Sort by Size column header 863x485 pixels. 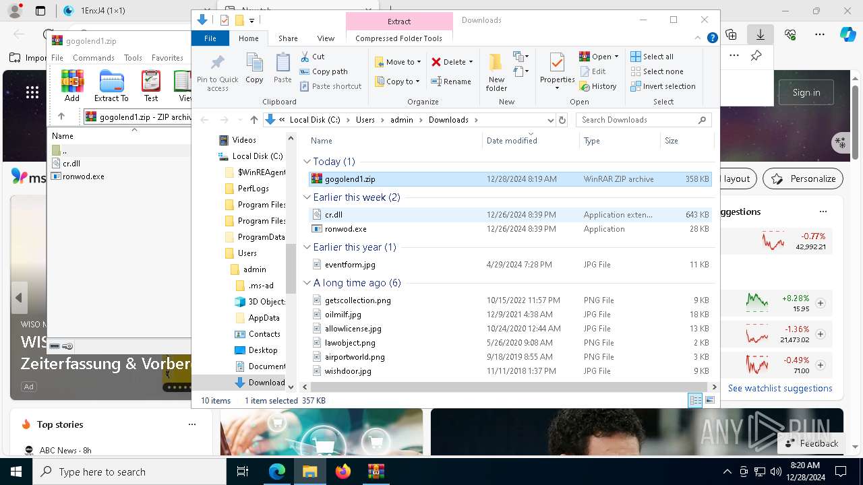[x=686, y=141]
